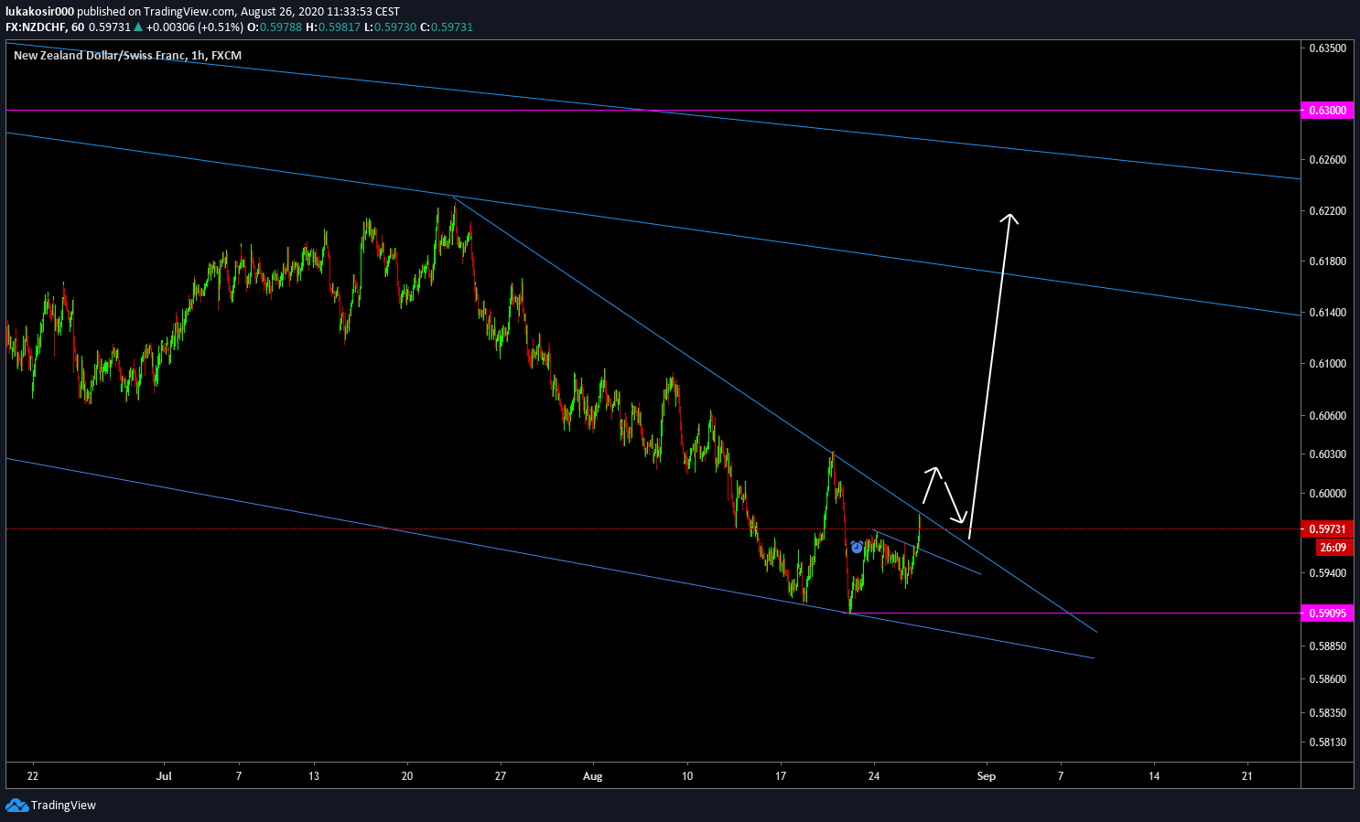Click the 14 date label on time axis
The height and width of the screenshot is (822, 1360).
1154,776
